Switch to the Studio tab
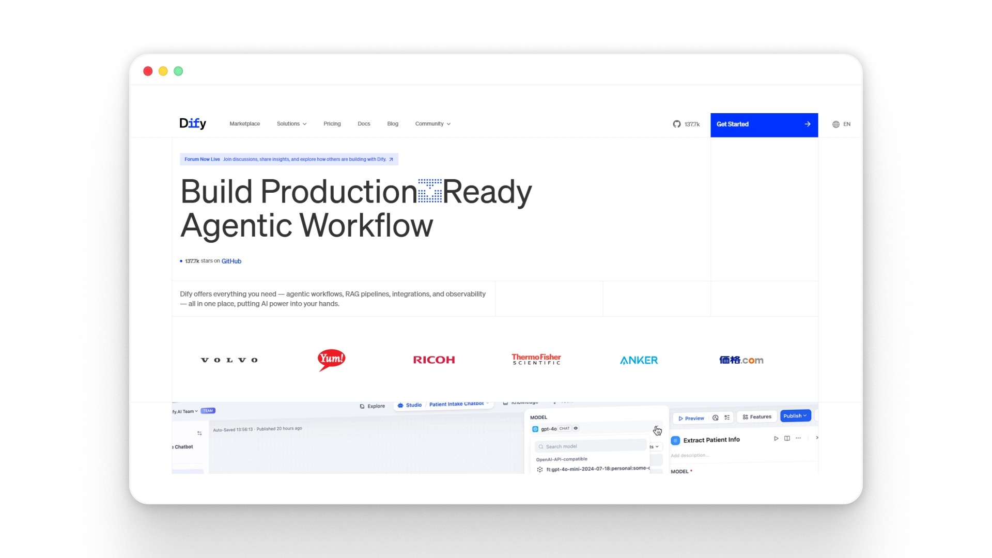This screenshot has width=992, height=558. (409, 405)
